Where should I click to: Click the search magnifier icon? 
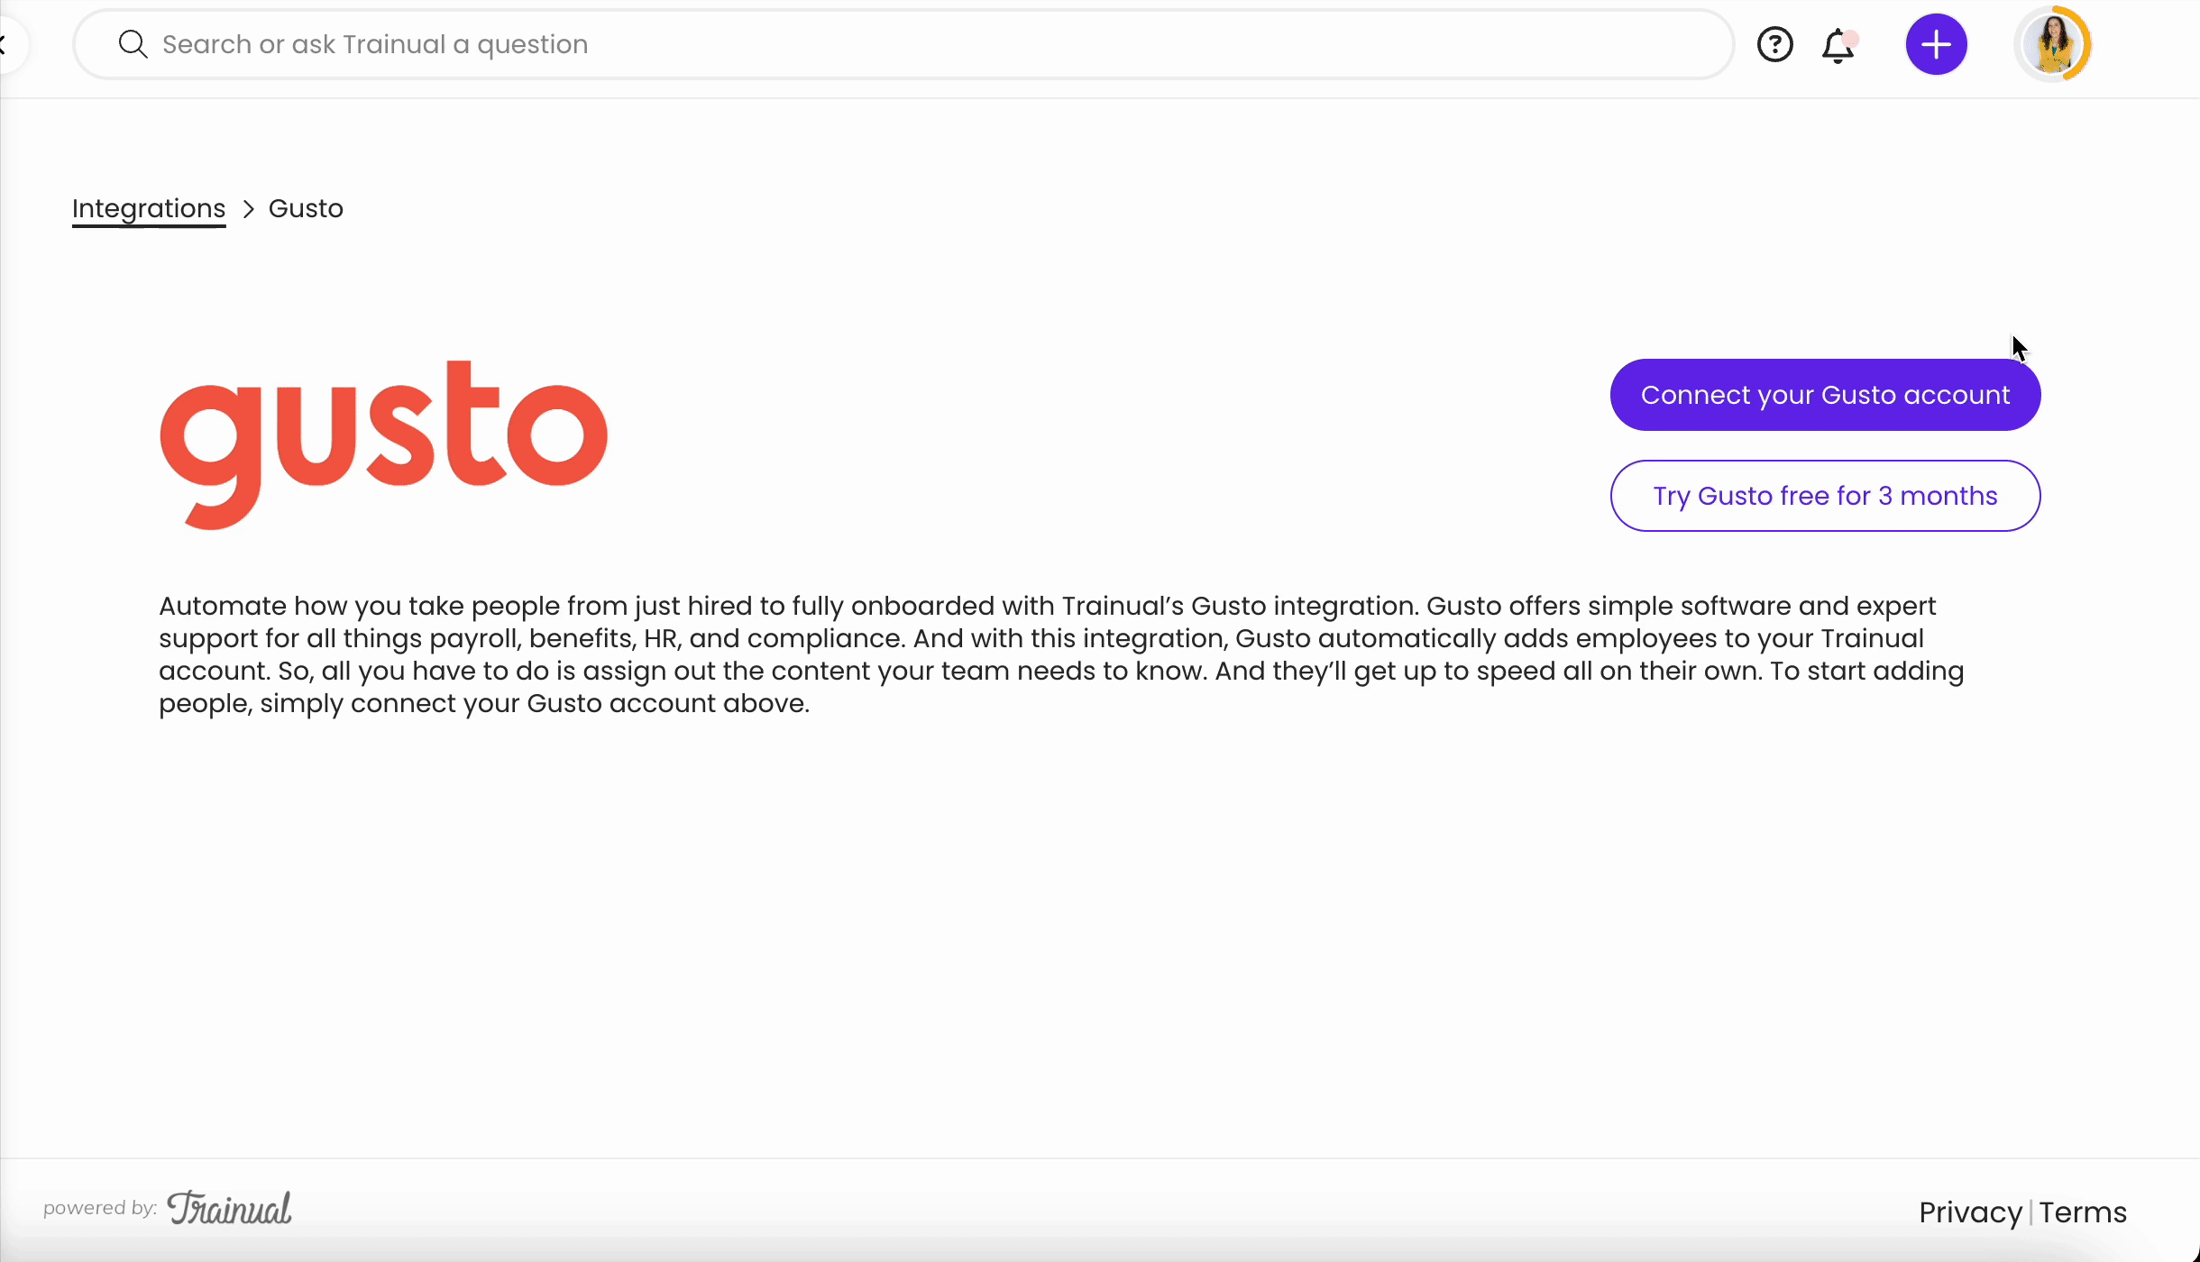click(x=133, y=44)
